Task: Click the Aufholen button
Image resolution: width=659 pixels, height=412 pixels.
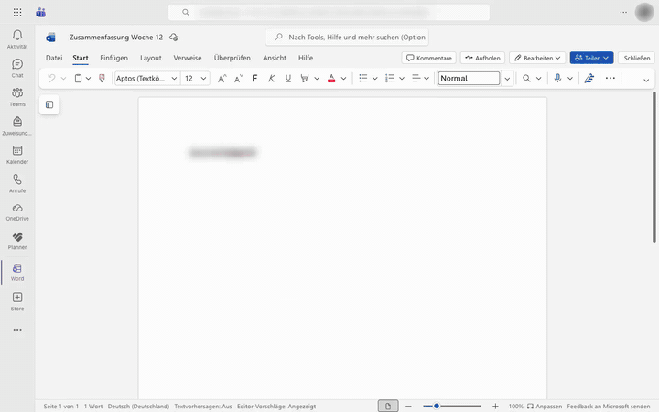Action: [482, 58]
